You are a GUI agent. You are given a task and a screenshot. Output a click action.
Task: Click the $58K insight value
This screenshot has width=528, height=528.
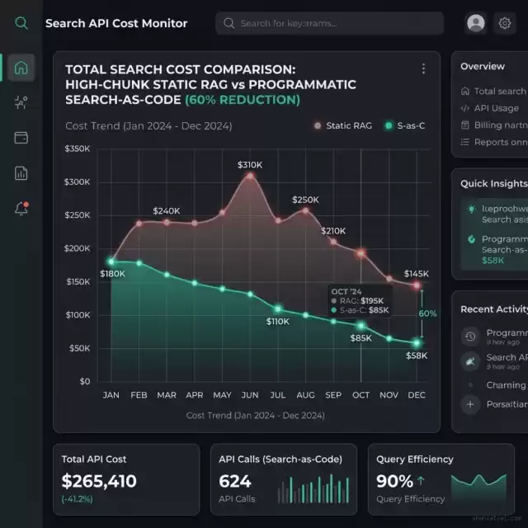[493, 261]
